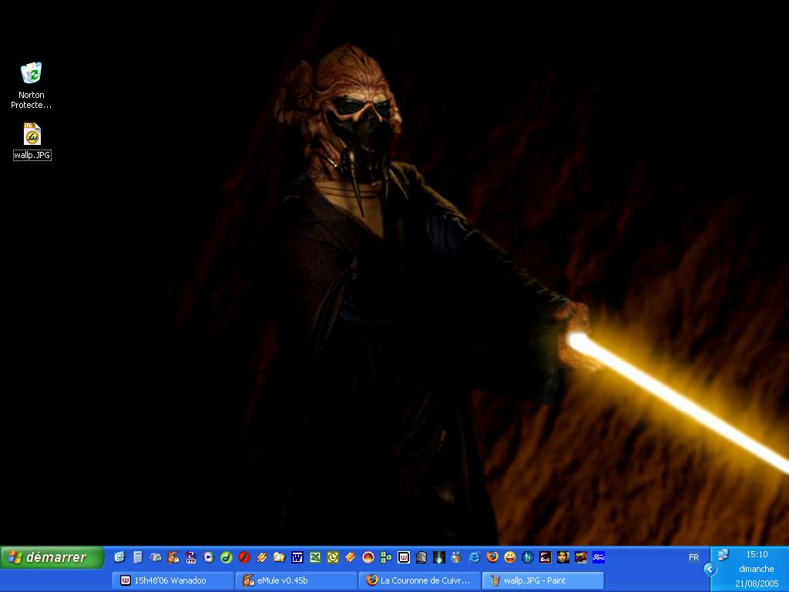Launch Wanadoo from the W Quick Launch icon
Screen dimensions: 789x592
tap(404, 557)
